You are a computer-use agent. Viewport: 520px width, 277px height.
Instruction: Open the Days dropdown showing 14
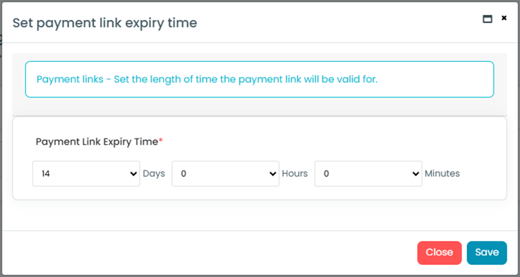tap(86, 174)
